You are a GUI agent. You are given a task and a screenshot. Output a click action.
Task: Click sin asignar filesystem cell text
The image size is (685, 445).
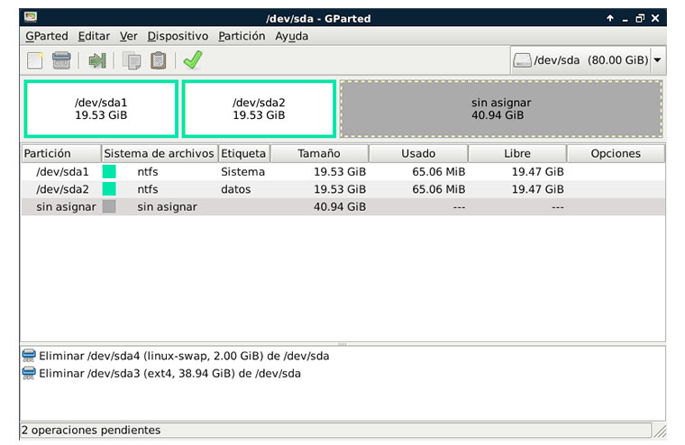pos(167,206)
